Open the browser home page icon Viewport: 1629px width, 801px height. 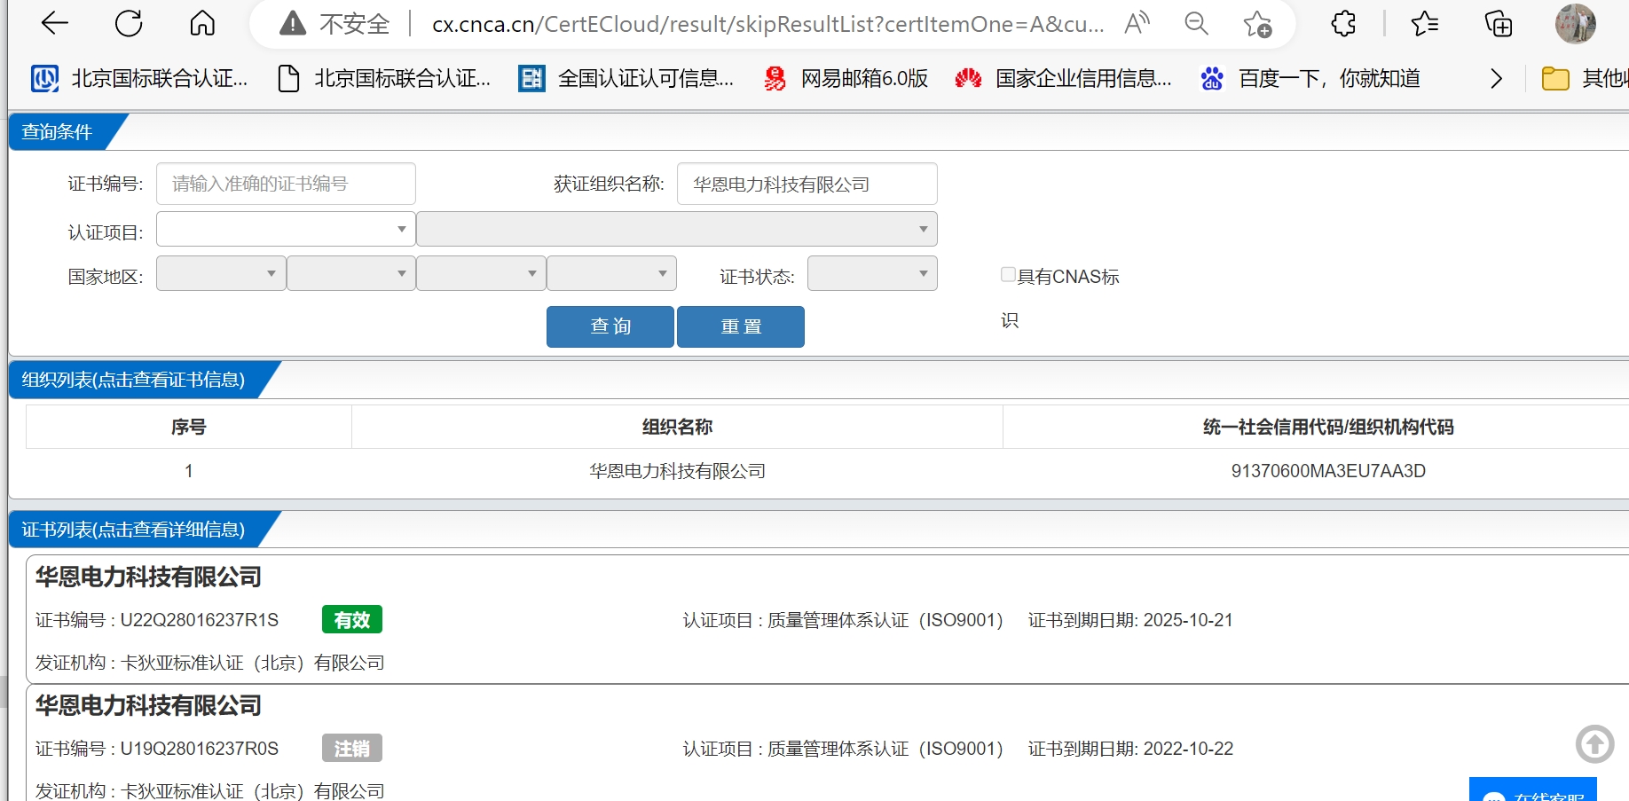click(x=202, y=23)
